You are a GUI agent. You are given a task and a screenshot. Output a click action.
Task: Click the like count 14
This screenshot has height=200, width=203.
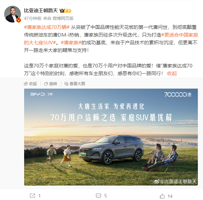[x=170, y=196]
